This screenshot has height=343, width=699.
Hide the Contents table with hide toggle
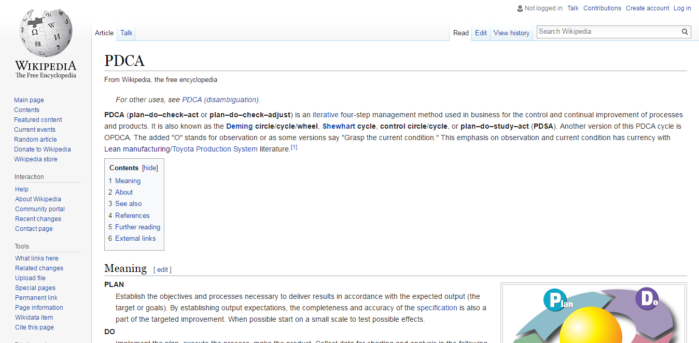pyautogui.click(x=150, y=168)
